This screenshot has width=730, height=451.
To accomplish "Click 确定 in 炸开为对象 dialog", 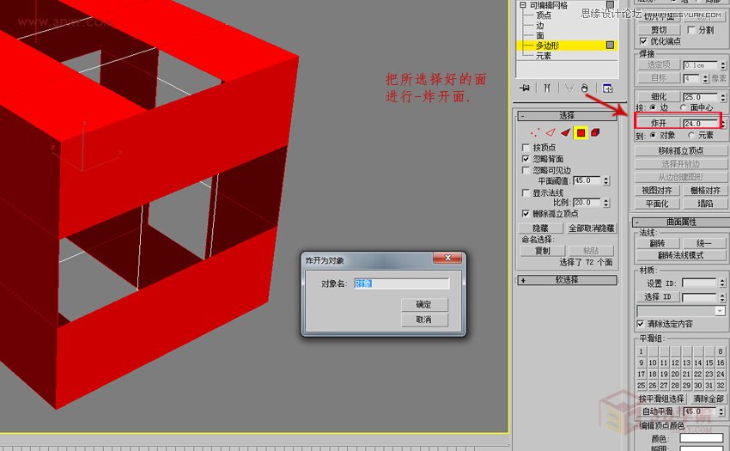I will 424,304.
